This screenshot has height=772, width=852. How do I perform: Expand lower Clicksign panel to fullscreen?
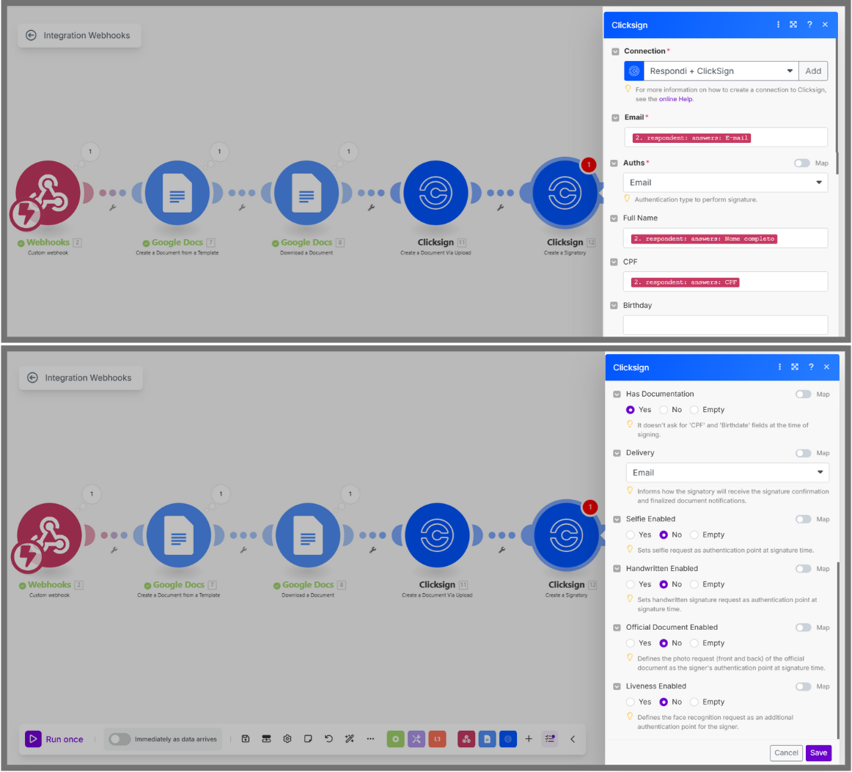coord(795,367)
